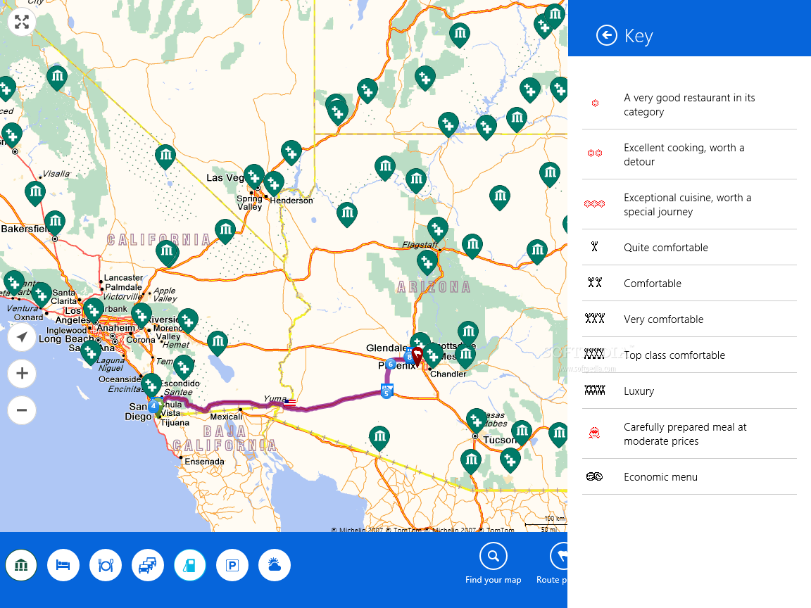Click the economic menu coins symbol
The width and height of the screenshot is (811, 608).
pos(594,476)
